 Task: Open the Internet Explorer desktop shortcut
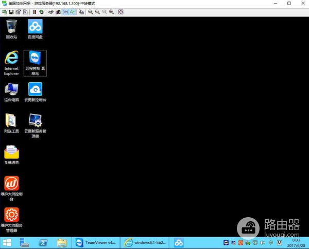pyautogui.click(x=11, y=59)
